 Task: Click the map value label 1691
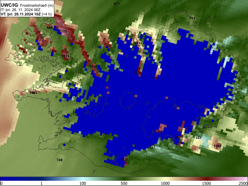[x=138, y=72]
